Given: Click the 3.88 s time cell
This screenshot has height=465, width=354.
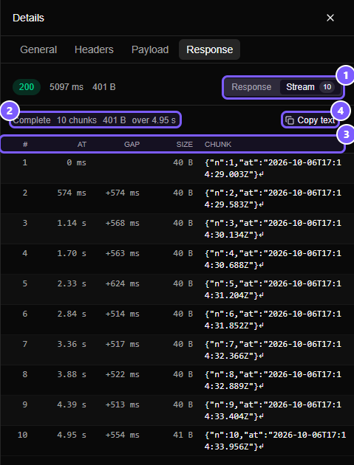Looking at the screenshot, I should click(x=72, y=374).
